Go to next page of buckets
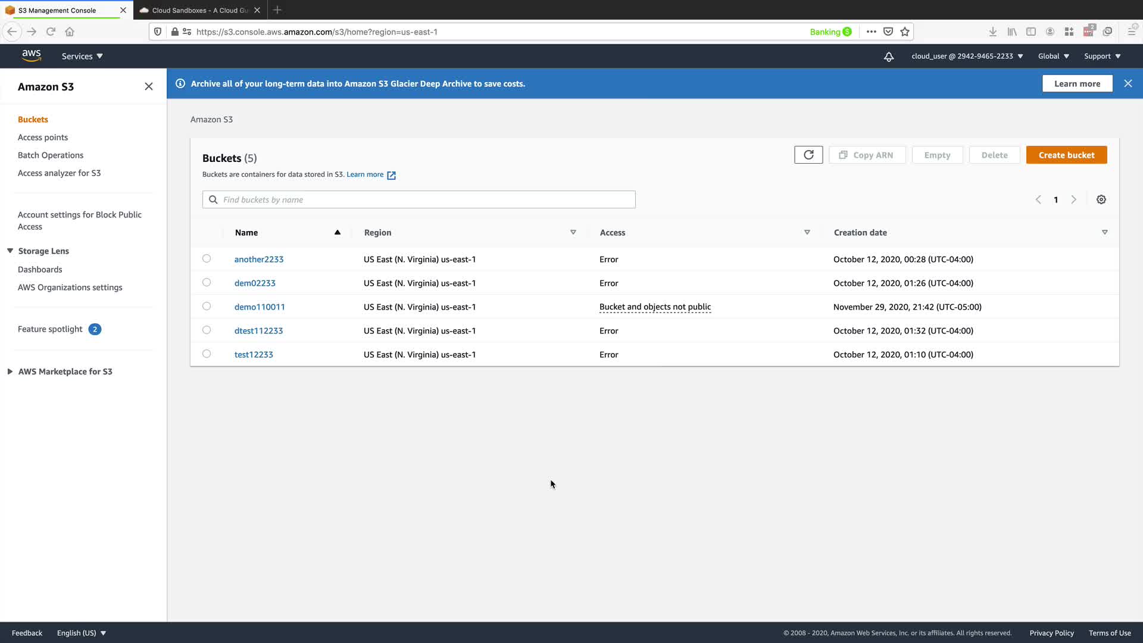The width and height of the screenshot is (1143, 643). click(x=1073, y=199)
